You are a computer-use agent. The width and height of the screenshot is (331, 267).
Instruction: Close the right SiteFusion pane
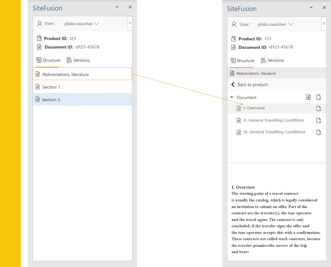click(x=324, y=8)
